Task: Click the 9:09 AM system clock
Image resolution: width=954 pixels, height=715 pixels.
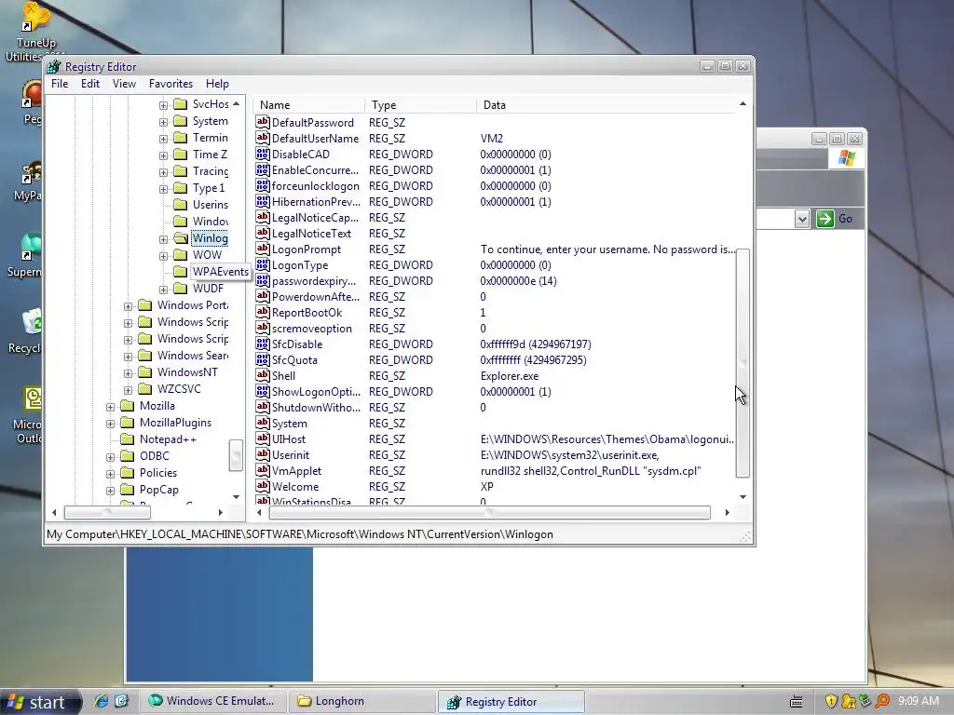Action: point(918,701)
